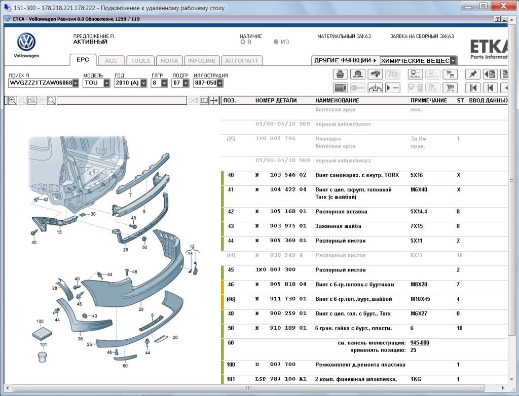Select row 100 Ремкомплект д.ремонта пластика

364,368
